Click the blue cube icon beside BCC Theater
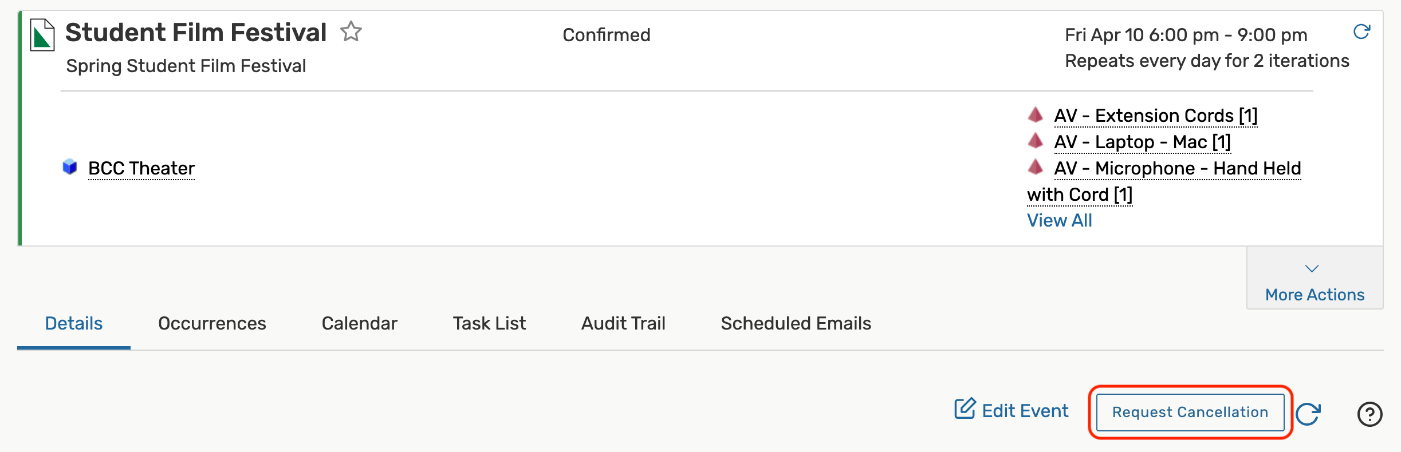The width and height of the screenshot is (1401, 452). click(x=70, y=167)
